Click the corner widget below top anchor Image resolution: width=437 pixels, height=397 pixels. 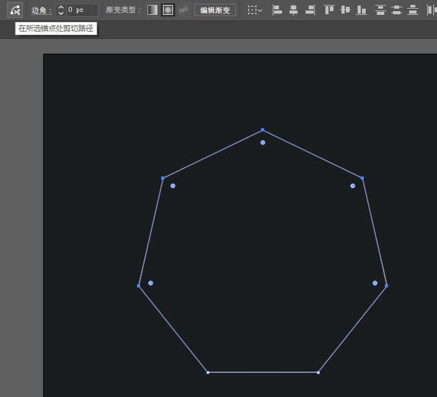click(x=263, y=142)
